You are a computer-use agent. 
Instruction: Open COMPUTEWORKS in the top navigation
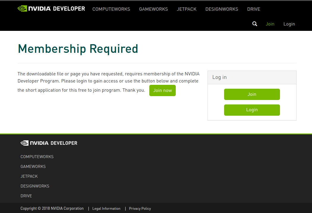click(111, 9)
